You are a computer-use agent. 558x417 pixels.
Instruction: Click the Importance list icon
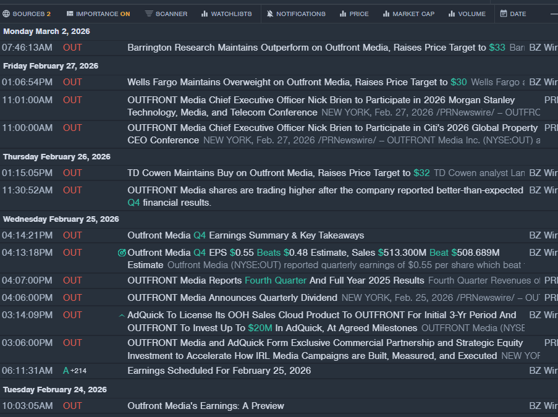point(70,14)
